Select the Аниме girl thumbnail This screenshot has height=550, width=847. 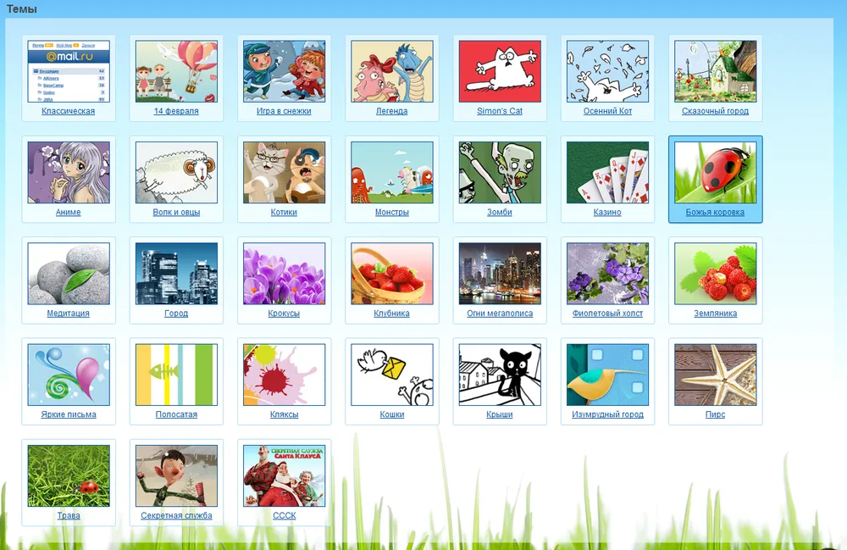point(69,172)
